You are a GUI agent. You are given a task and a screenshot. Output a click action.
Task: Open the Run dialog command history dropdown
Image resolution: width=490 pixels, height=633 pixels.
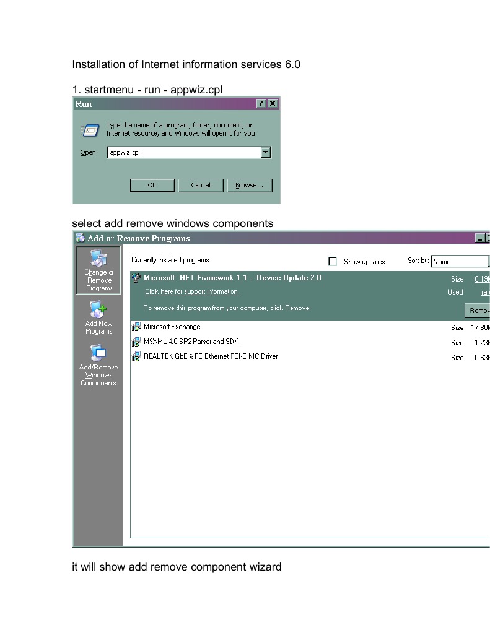pos(266,152)
